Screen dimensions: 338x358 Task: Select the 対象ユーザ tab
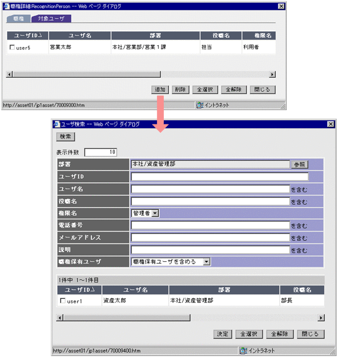(51, 19)
